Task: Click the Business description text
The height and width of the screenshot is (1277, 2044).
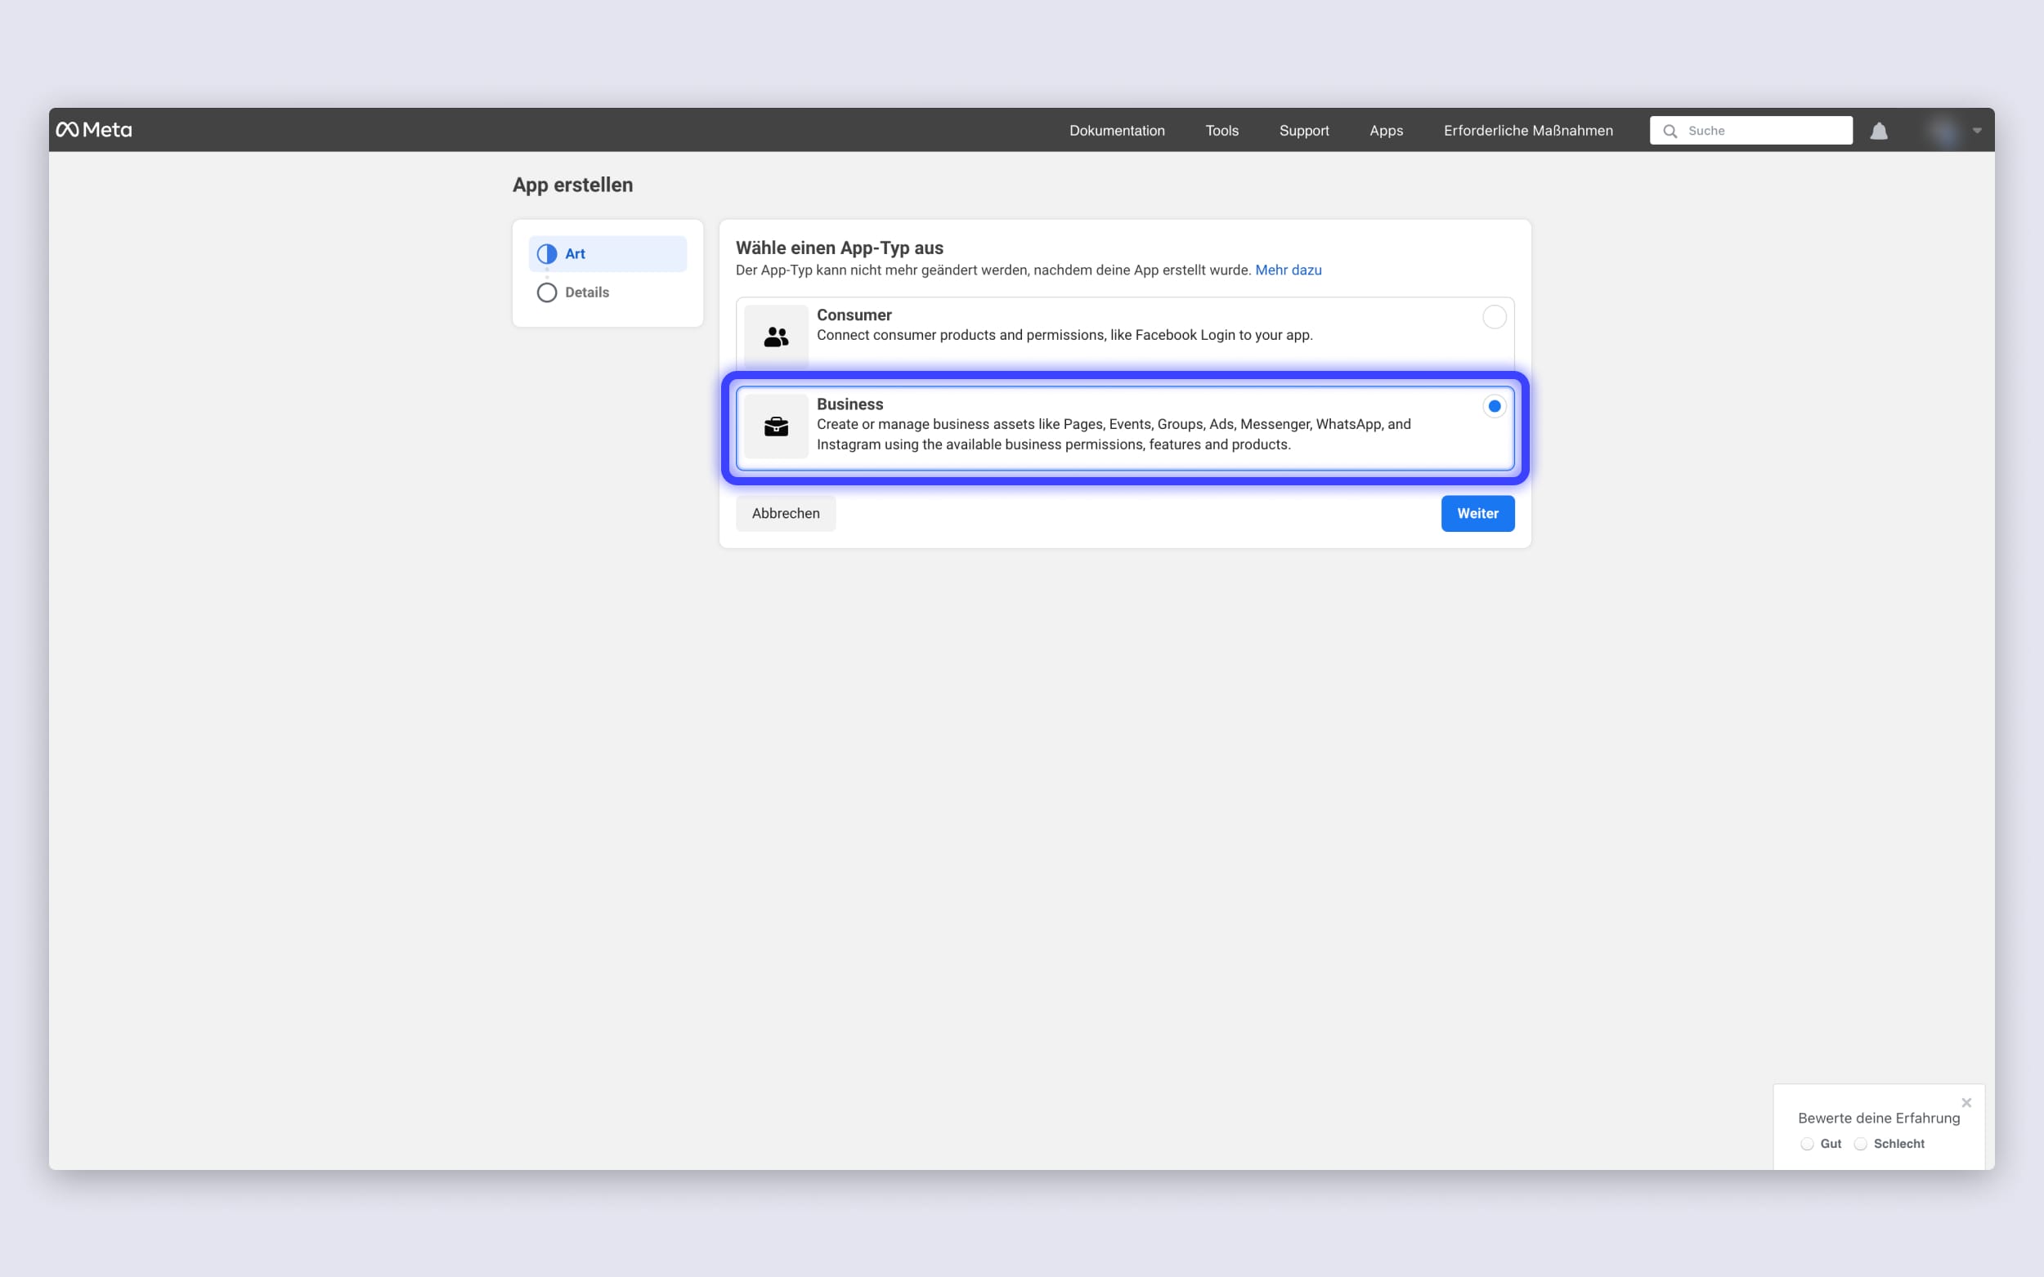Action: (1113, 435)
